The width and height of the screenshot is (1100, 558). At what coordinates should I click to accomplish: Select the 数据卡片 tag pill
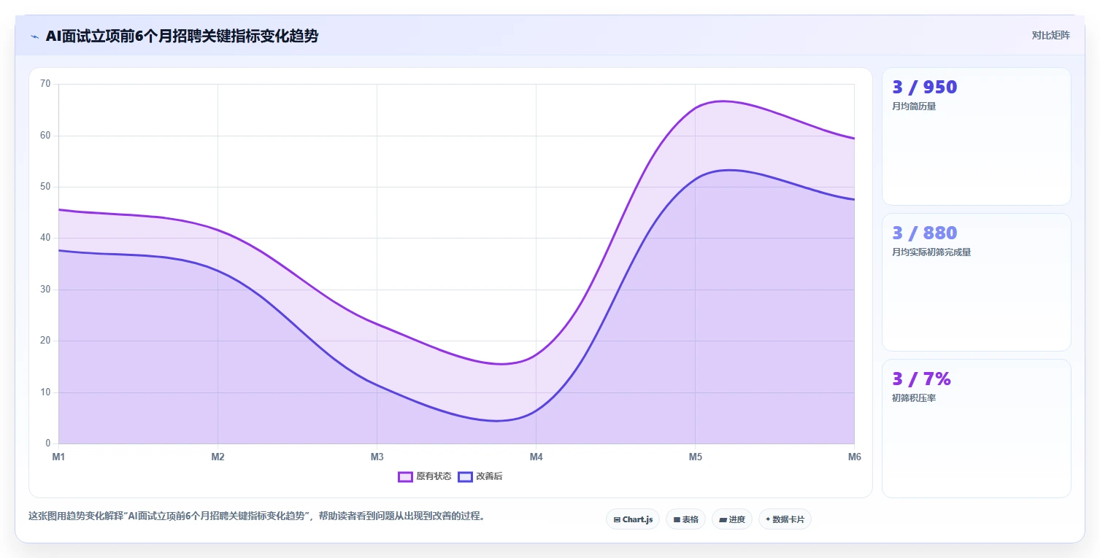click(785, 519)
